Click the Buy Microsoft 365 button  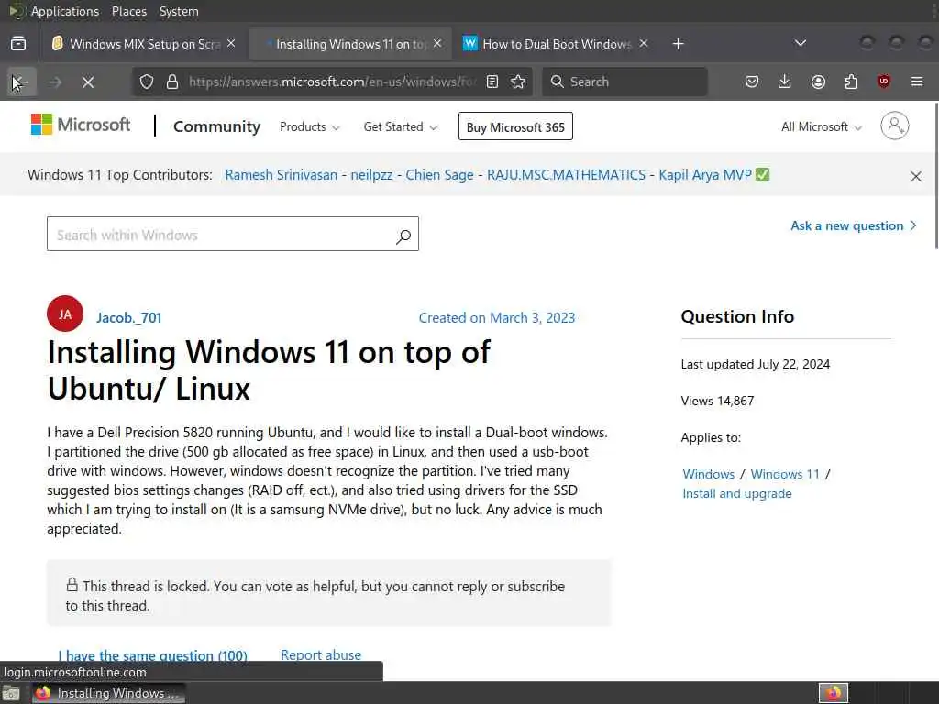click(515, 126)
